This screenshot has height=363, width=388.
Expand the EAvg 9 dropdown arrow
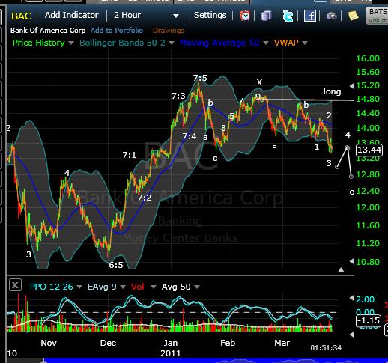pos(123,287)
